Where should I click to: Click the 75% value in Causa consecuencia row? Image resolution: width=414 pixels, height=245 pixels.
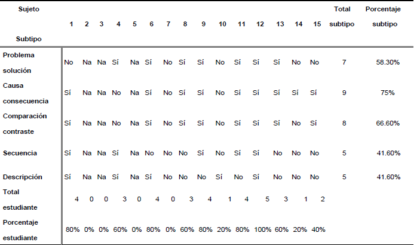[x=388, y=93]
